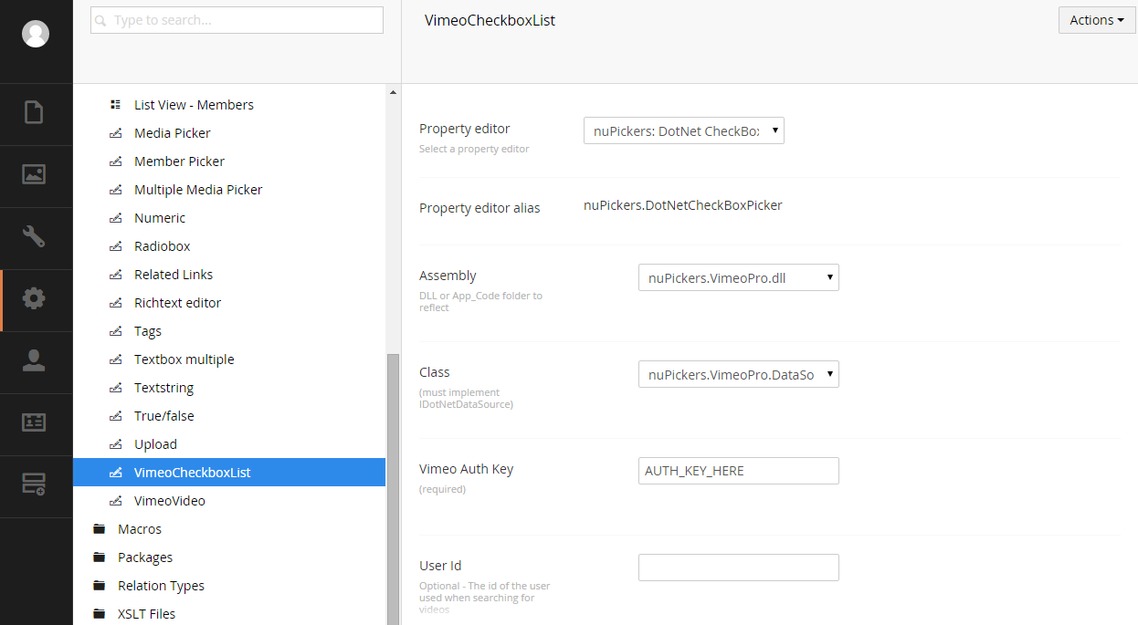This screenshot has height=625, width=1138.
Task: Click the tree panel scrollbar thumb
Action: click(x=394, y=489)
